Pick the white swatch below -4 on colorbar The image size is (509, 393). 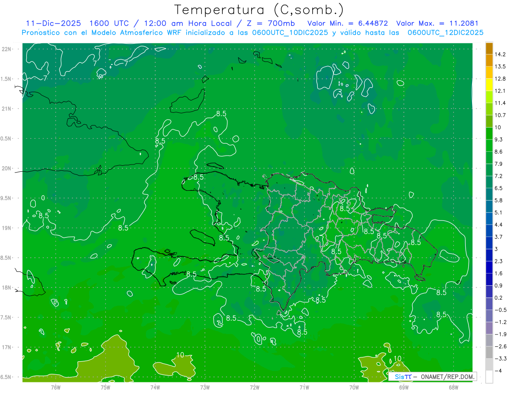489,377
